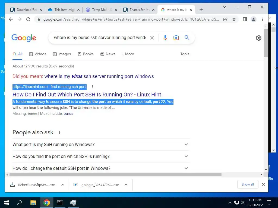278x208 pixels.
Task: Share this page using address bar icon
Action: coord(225,19)
